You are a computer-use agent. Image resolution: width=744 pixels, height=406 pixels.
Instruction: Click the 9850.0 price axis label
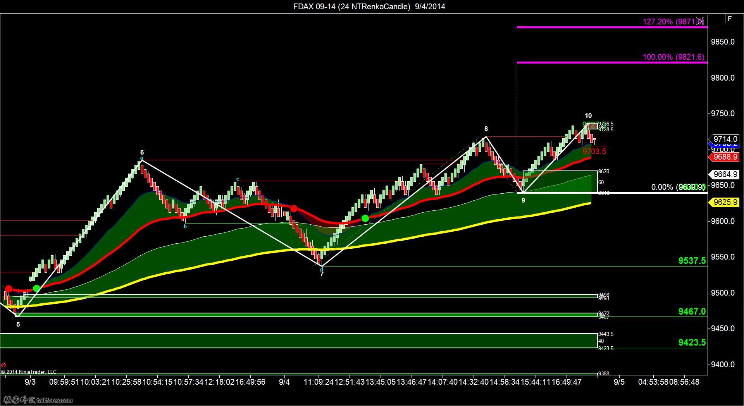723,42
